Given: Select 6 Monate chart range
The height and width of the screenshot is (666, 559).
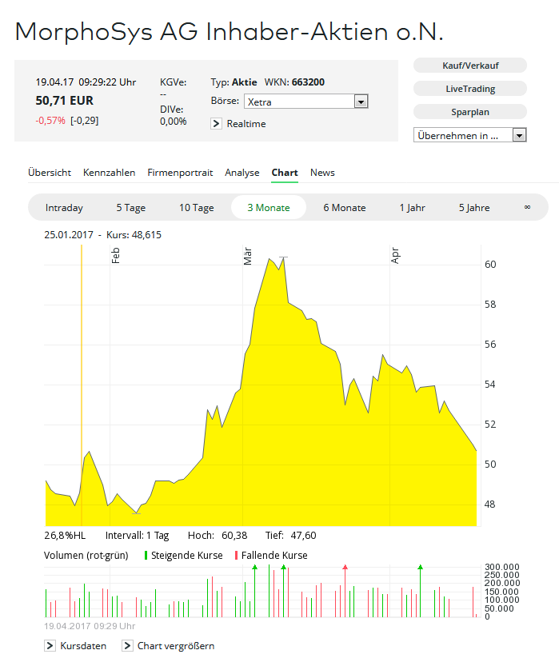Looking at the screenshot, I should (345, 208).
